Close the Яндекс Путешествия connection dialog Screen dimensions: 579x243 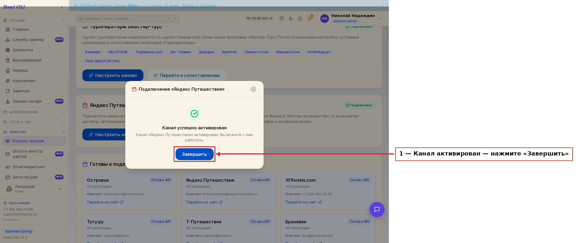[253, 89]
